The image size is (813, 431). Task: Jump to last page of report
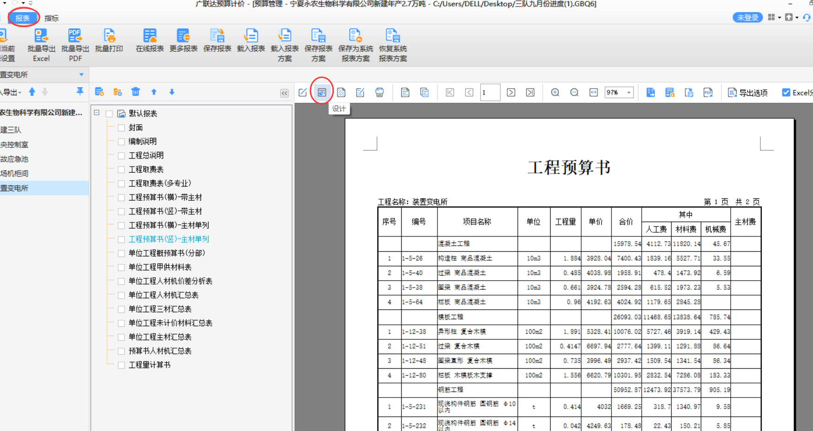click(530, 92)
